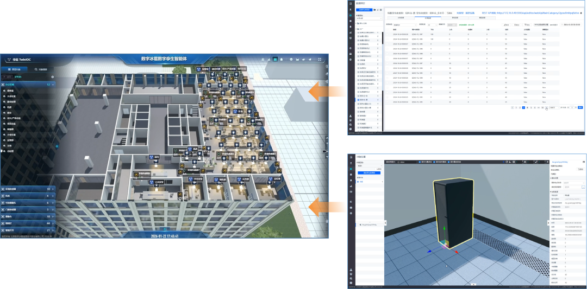Image resolution: width=587 pixels, height=289 pixels.
Task: Click user icon in 3D rack editor sidebar
Action: (351, 270)
